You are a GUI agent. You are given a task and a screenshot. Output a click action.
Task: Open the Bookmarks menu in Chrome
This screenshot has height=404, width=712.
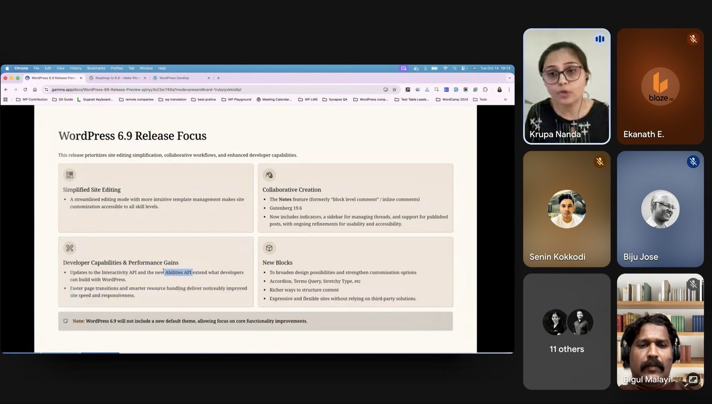[96, 68]
